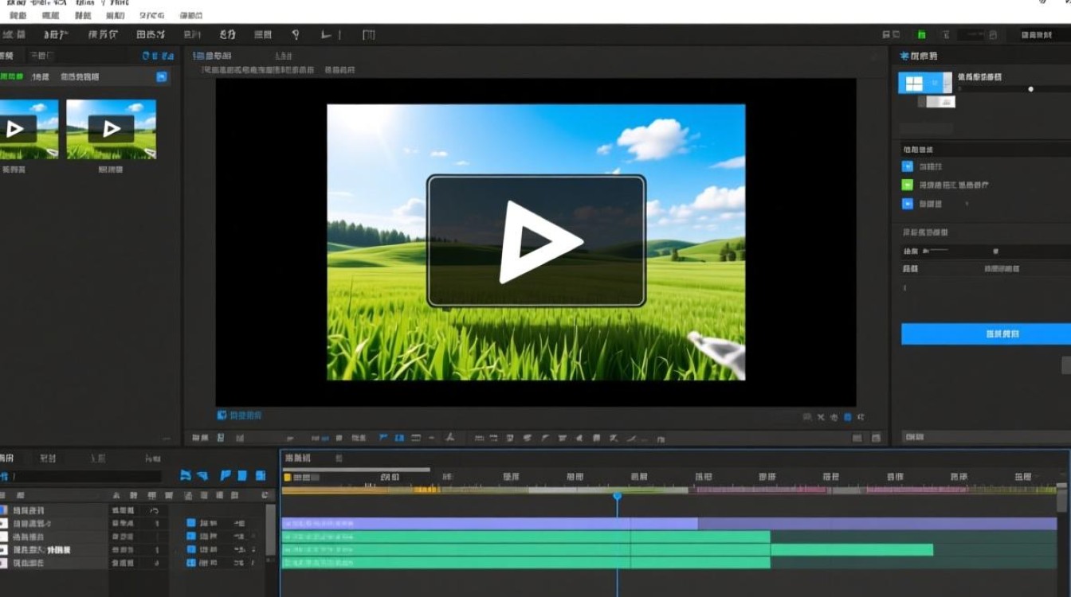Click the green icon in the top-right toolbar
The height and width of the screenshot is (597, 1071).
pos(921,35)
